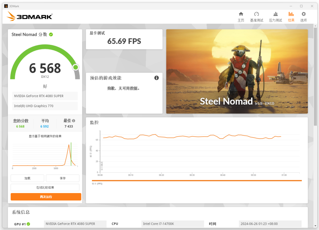319x230 pixels.
Task: Click the 65.69 FPS graphics test value
Action: tap(124, 41)
